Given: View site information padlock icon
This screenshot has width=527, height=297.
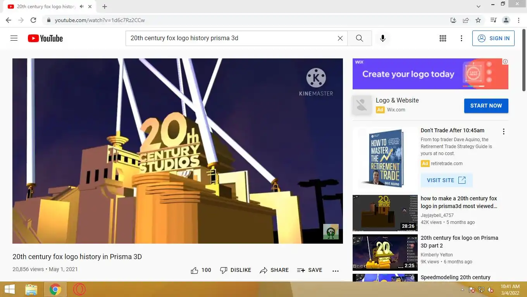Looking at the screenshot, I should click(48, 20).
